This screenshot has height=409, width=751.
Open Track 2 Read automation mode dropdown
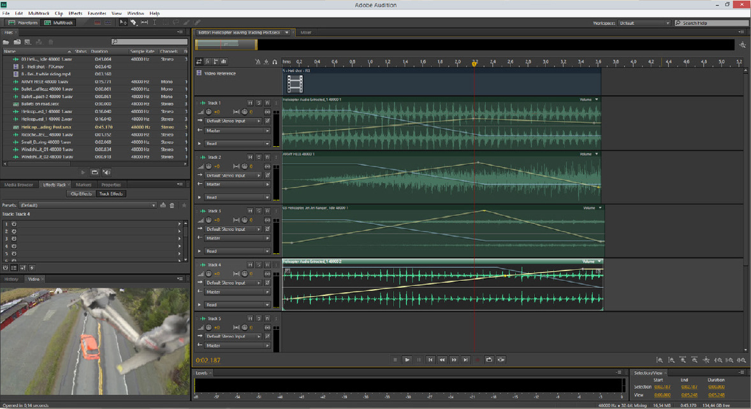238,197
